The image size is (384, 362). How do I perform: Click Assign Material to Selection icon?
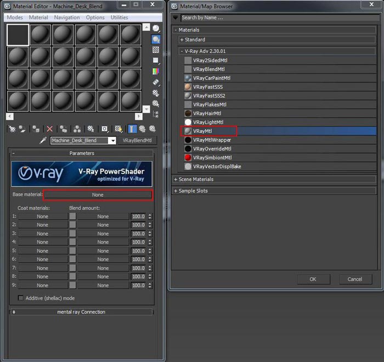pos(36,129)
